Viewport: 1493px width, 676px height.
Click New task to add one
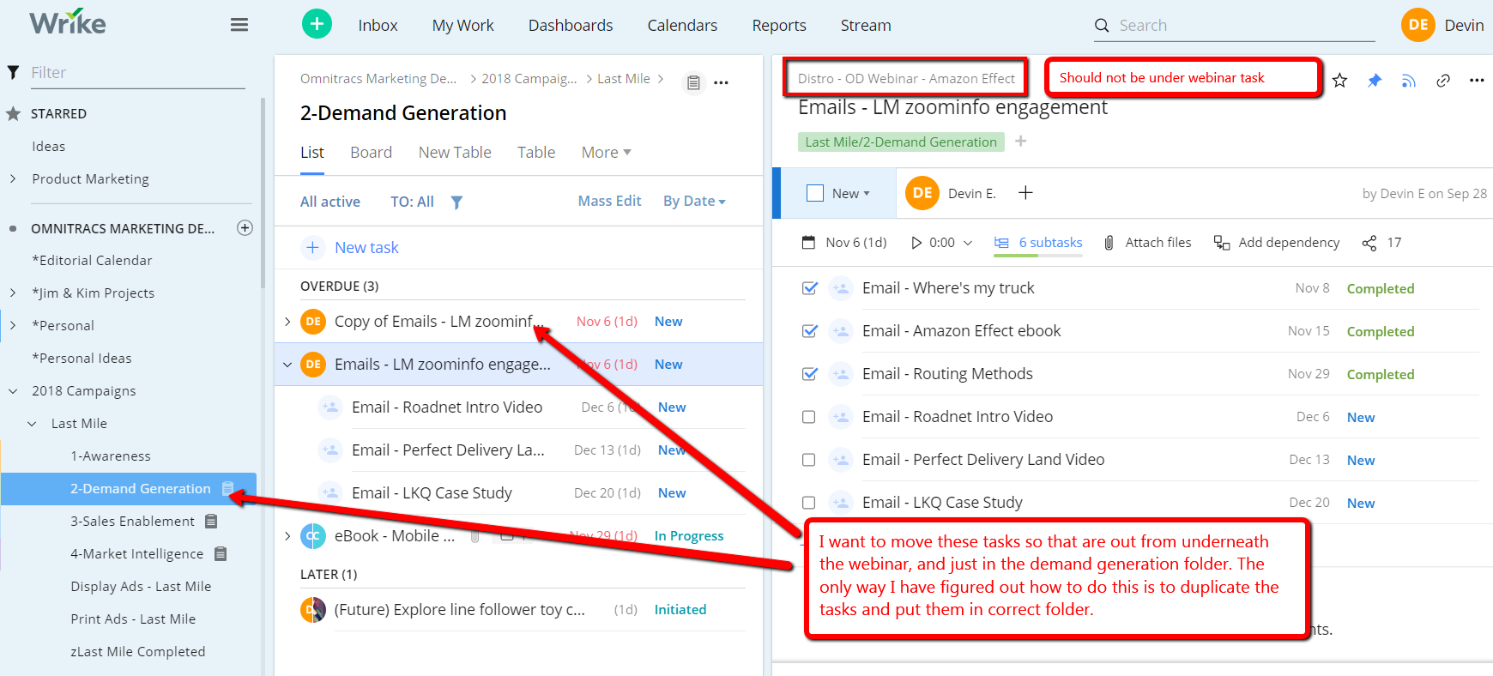coord(366,248)
